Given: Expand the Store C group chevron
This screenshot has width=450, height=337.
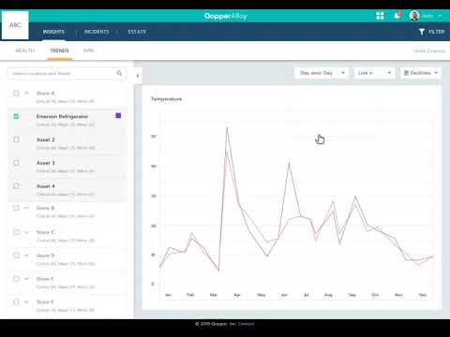Looking at the screenshot, I should tap(26, 232).
